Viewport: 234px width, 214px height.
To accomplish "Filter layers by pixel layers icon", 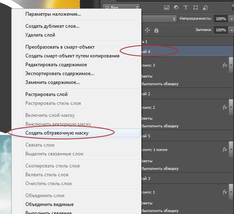I will point(166,8).
